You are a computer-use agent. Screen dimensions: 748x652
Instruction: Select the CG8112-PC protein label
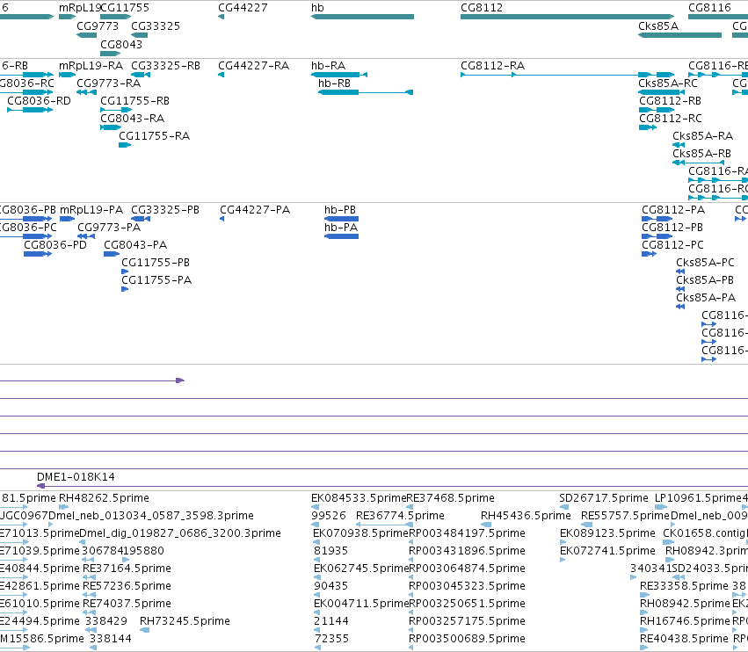[672, 246]
